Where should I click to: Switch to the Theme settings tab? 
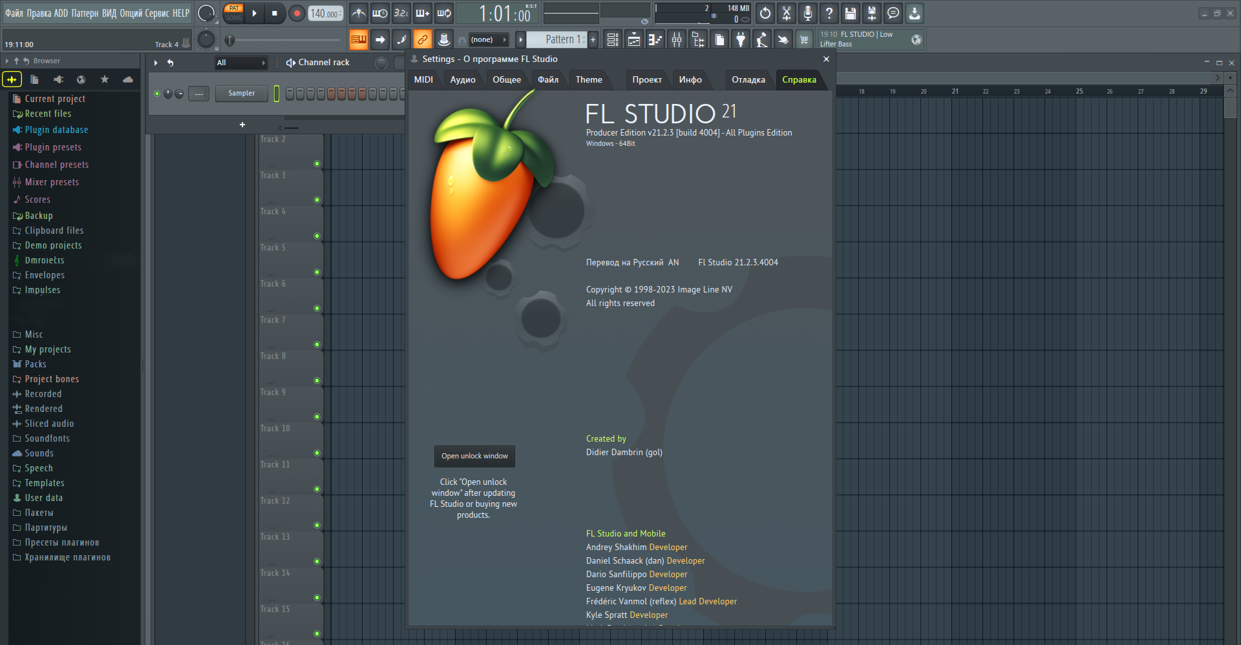click(589, 79)
